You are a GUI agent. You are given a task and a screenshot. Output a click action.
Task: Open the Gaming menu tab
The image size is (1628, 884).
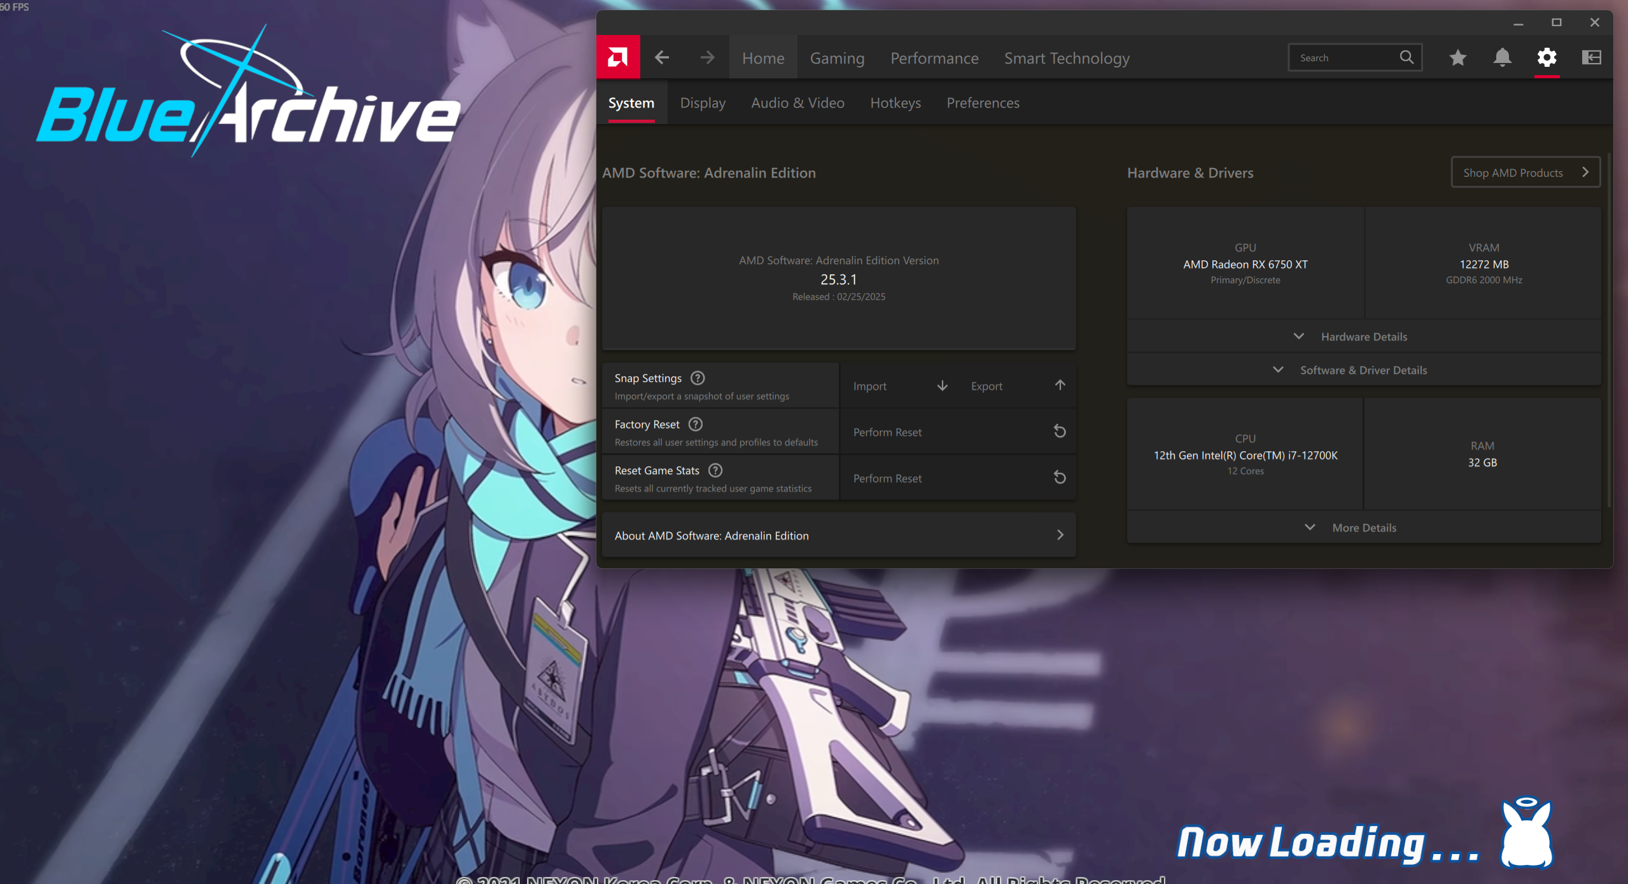coord(837,58)
